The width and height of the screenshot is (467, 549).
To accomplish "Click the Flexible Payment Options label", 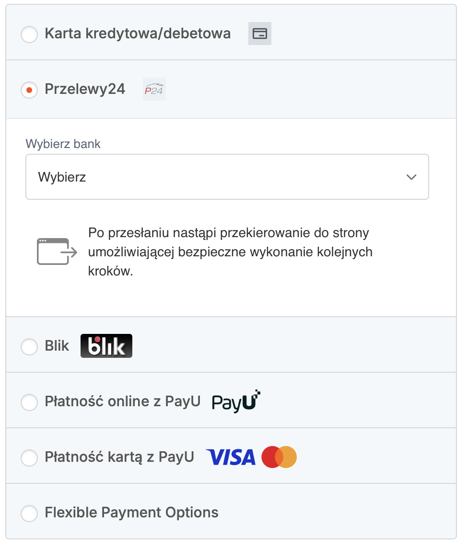I will click(x=131, y=513).
